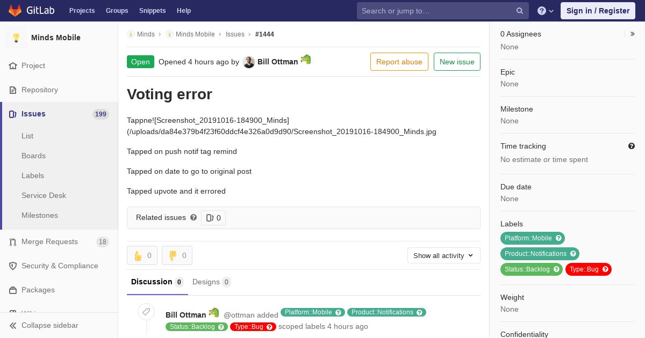Click Minds Mobile project title in sidebar
Viewport: 645px width, 338px height.
[x=56, y=38]
